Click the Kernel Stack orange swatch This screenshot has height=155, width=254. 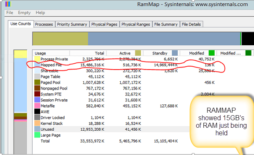[x=37, y=123]
